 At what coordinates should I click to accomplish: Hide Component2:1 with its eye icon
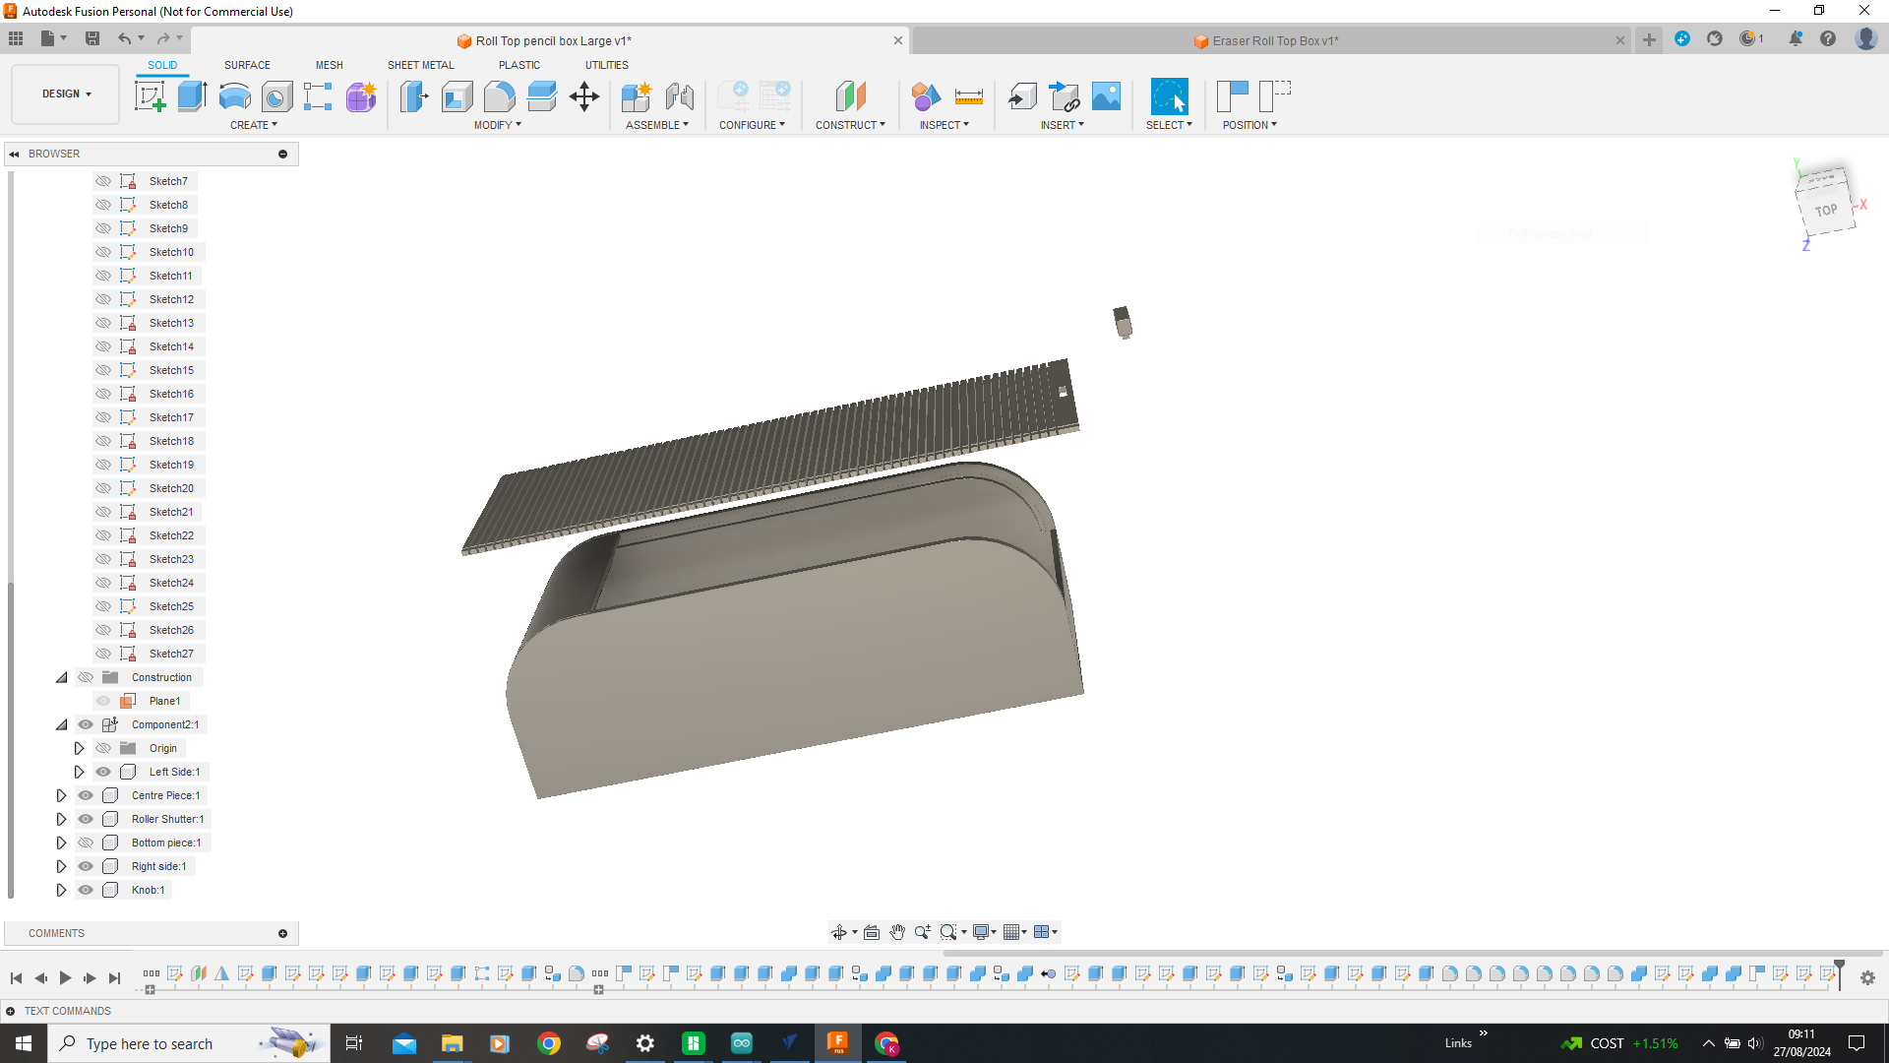point(86,724)
